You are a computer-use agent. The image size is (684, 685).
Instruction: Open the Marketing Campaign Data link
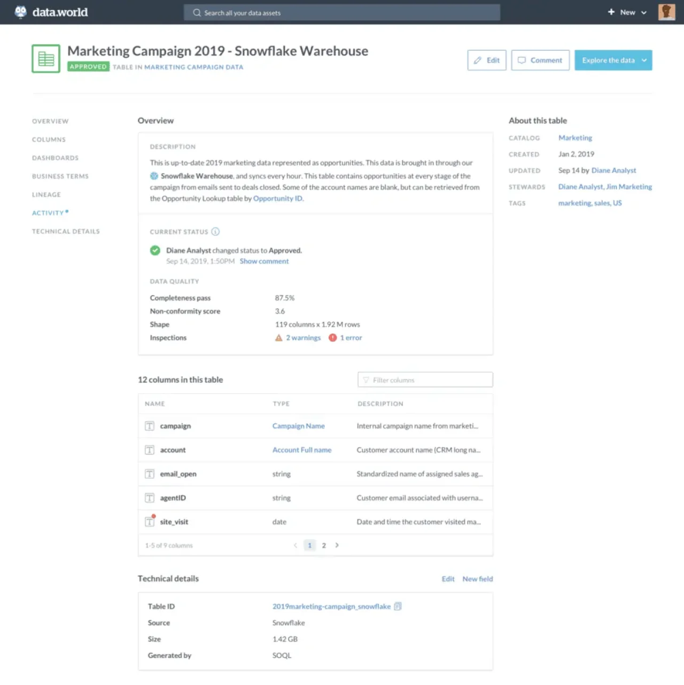[x=193, y=67]
